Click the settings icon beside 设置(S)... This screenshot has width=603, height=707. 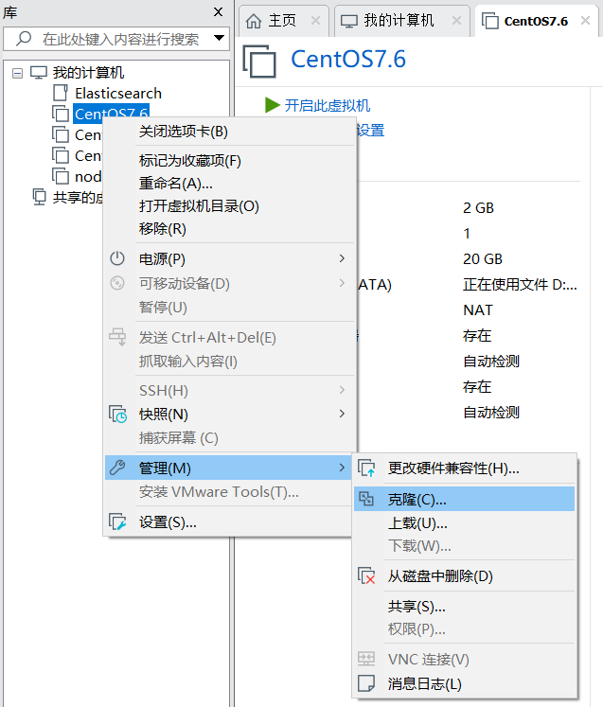tap(117, 522)
